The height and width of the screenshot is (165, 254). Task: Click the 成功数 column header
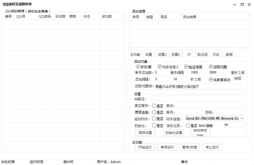pyautogui.click(x=107, y=17)
